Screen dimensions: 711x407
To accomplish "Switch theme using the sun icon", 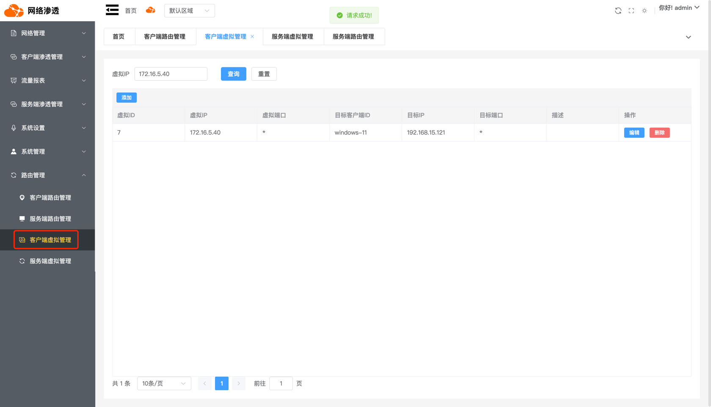I will tap(644, 11).
